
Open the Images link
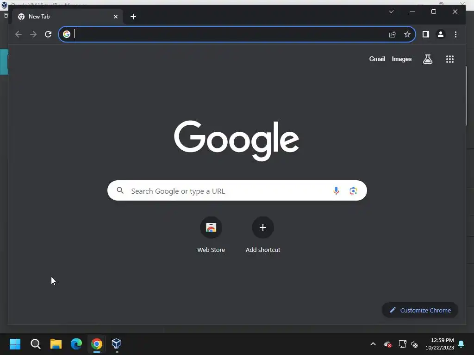click(401, 59)
